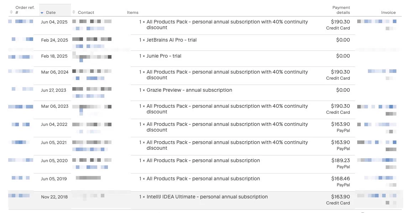
Task: Open invoice for Jun 05, 2020 order
Action: 377,160
